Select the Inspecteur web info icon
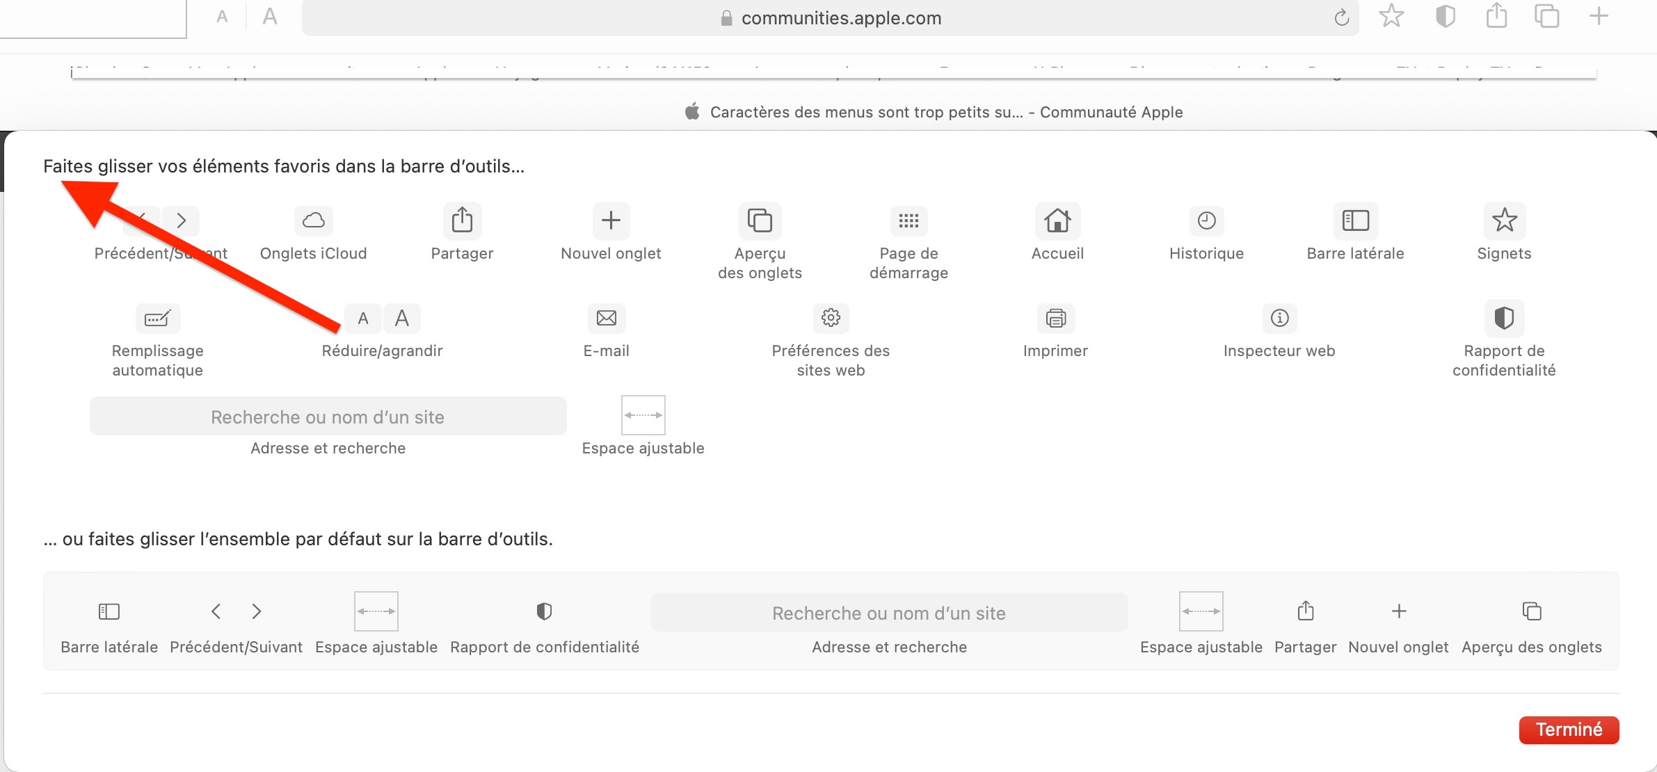This screenshot has width=1657, height=772. click(x=1279, y=319)
